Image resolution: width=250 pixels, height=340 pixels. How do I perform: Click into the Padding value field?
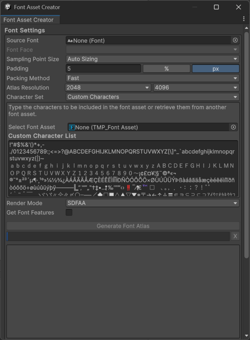pyautogui.click(x=104, y=69)
